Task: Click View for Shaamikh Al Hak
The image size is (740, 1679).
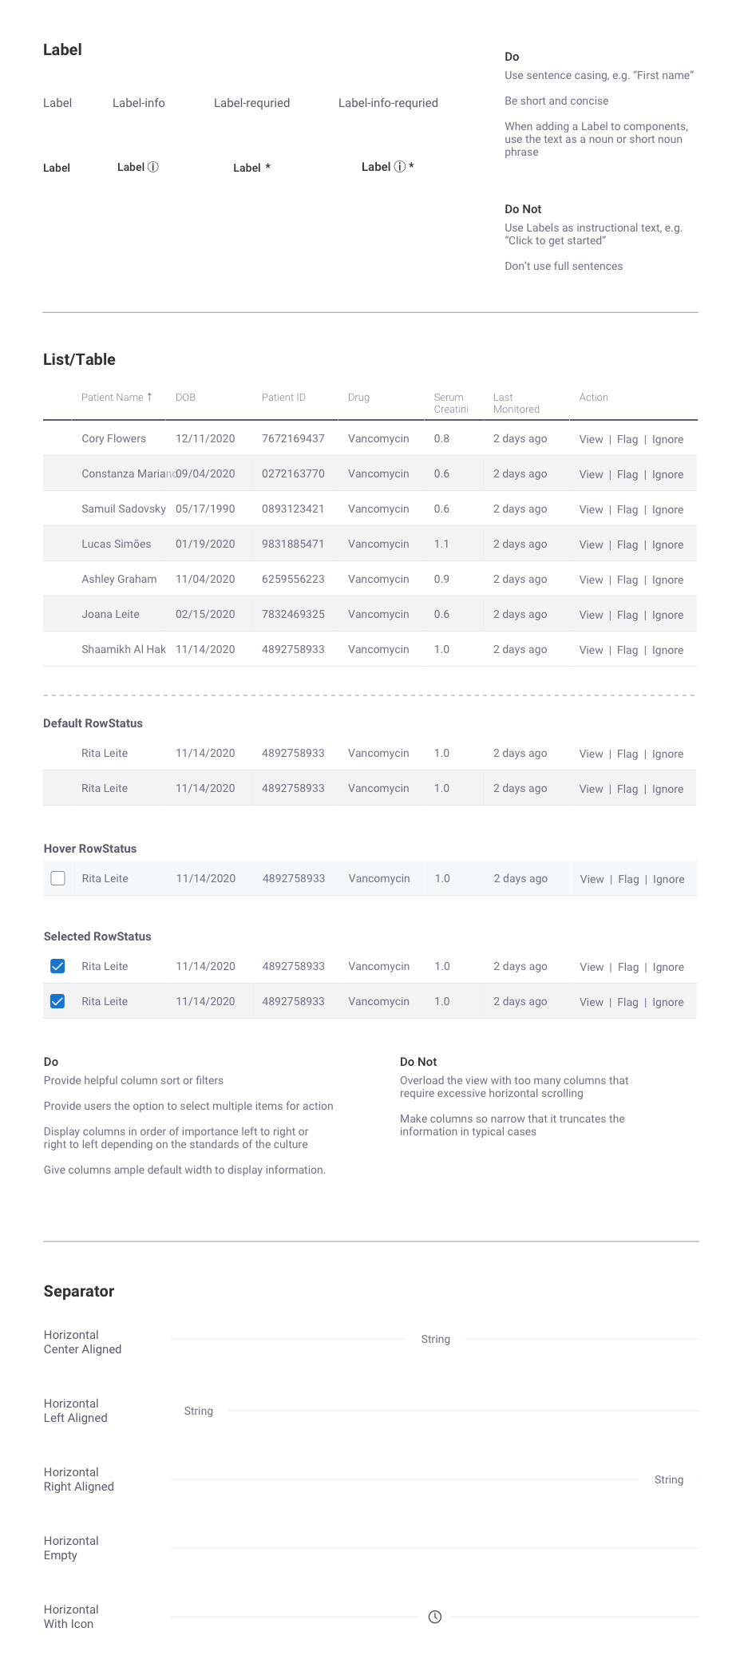Action: click(x=592, y=650)
